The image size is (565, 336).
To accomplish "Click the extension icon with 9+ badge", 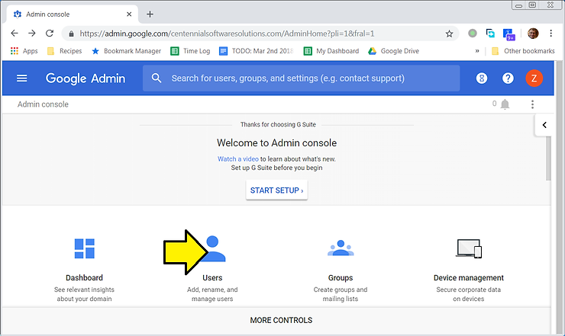I will 508,34.
